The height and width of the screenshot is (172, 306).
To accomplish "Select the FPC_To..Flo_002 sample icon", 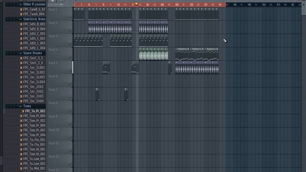I will (21, 144).
